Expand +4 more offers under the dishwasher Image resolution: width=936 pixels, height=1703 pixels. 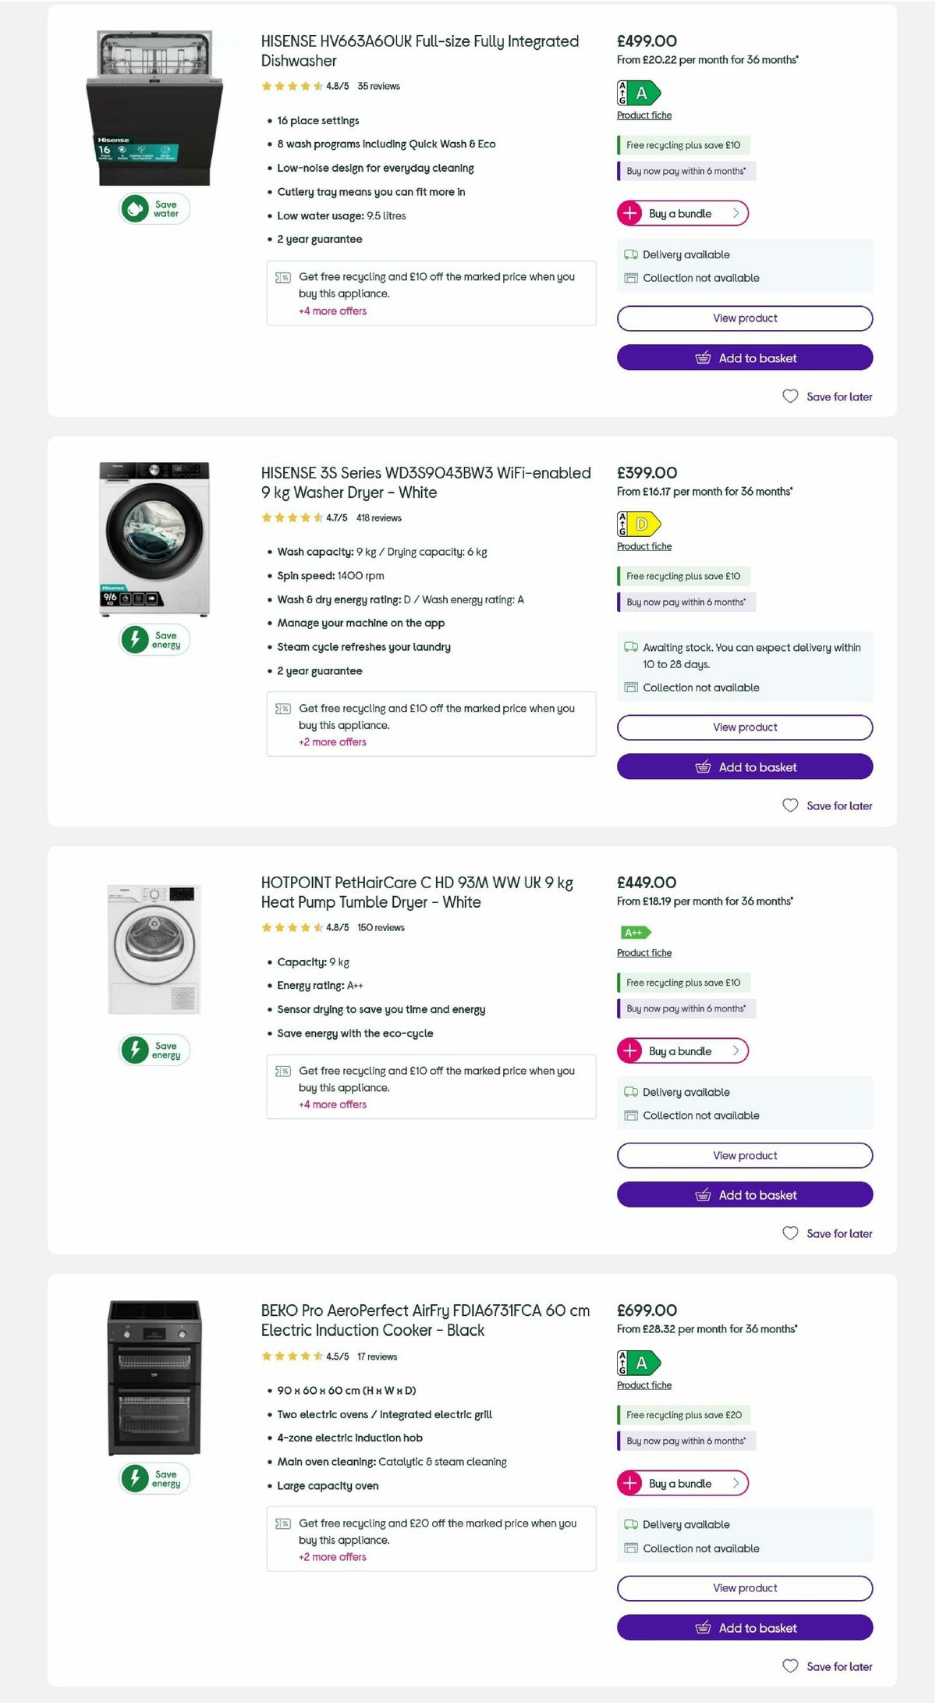pos(332,311)
